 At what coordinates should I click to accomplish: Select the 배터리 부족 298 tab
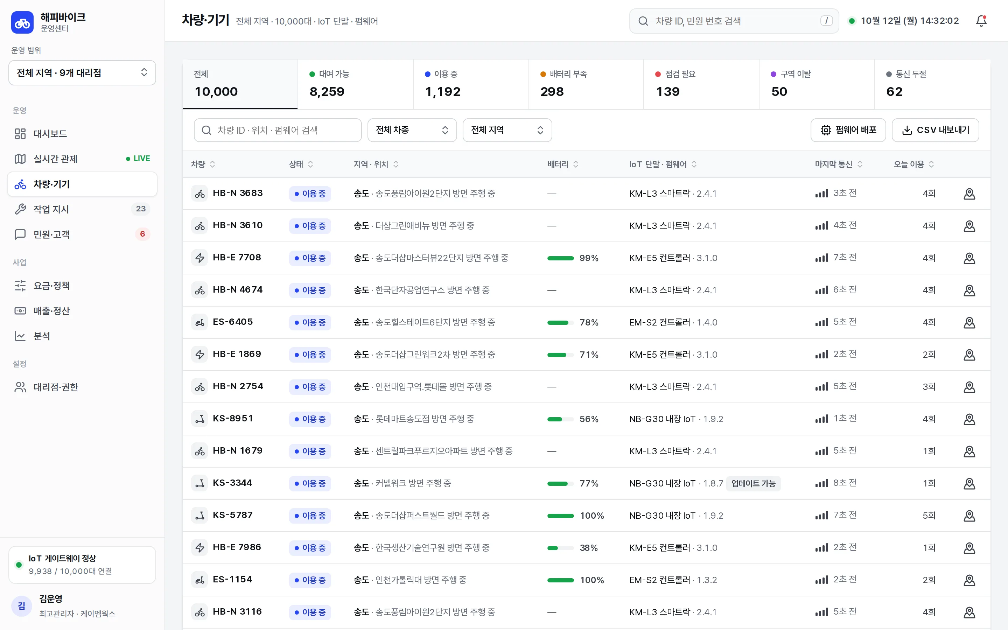point(586,84)
